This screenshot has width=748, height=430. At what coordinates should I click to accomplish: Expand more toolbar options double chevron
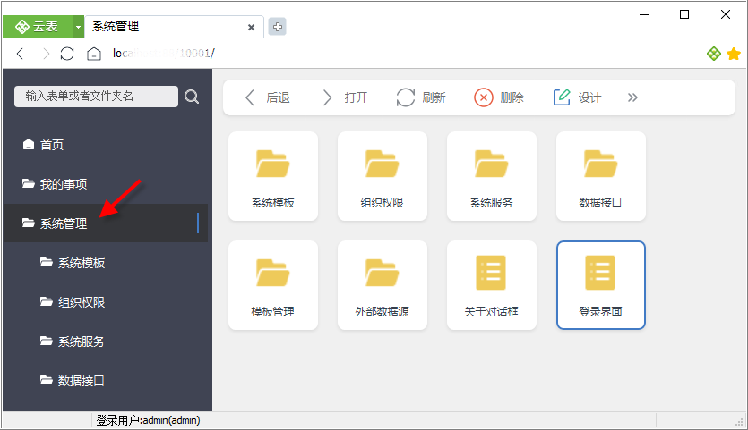pyautogui.click(x=632, y=97)
